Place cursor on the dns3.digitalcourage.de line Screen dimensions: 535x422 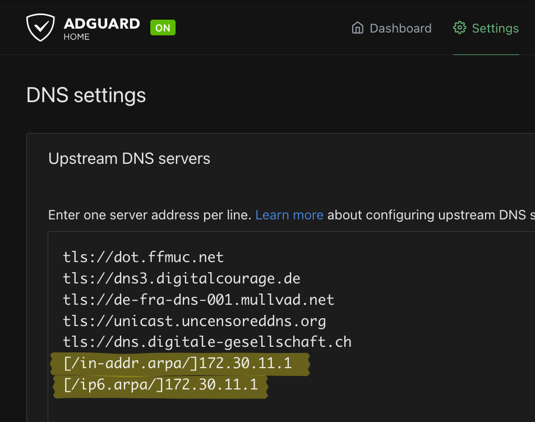tap(182, 278)
